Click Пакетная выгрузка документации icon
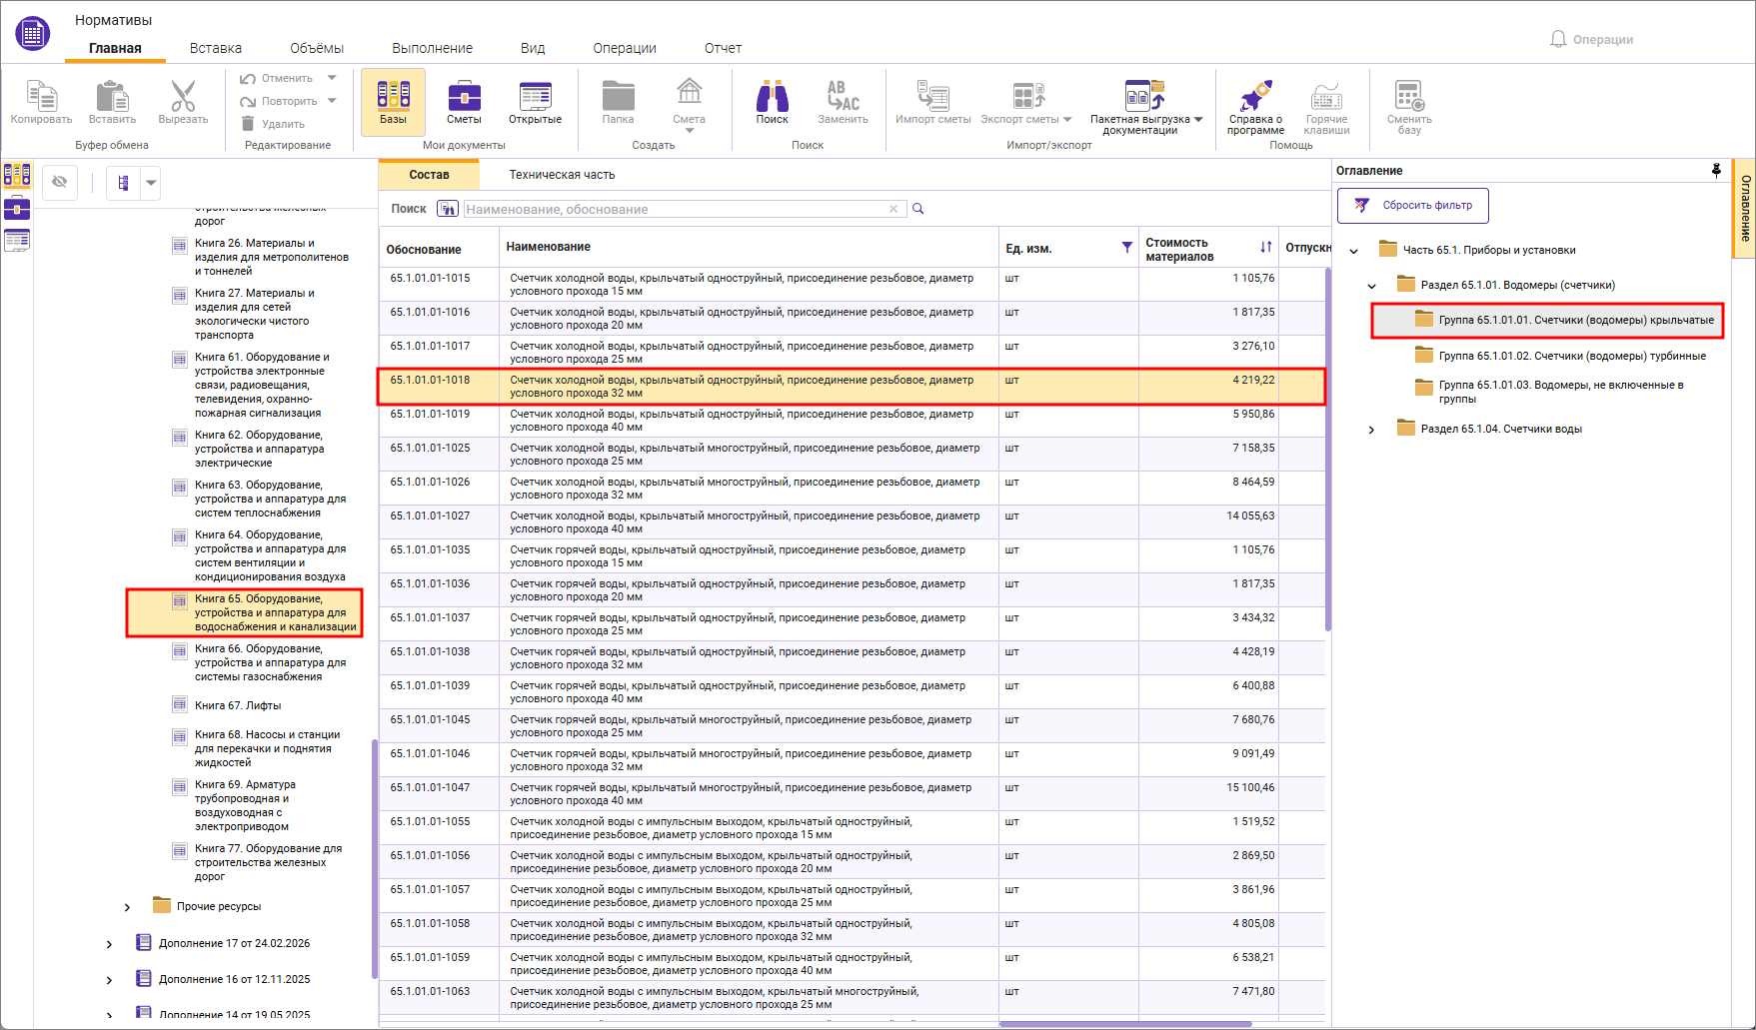 [1144, 95]
